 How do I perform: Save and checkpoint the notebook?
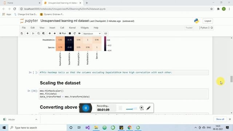coord(22,33)
